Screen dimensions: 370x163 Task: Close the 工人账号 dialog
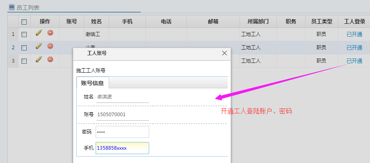(x=225, y=53)
